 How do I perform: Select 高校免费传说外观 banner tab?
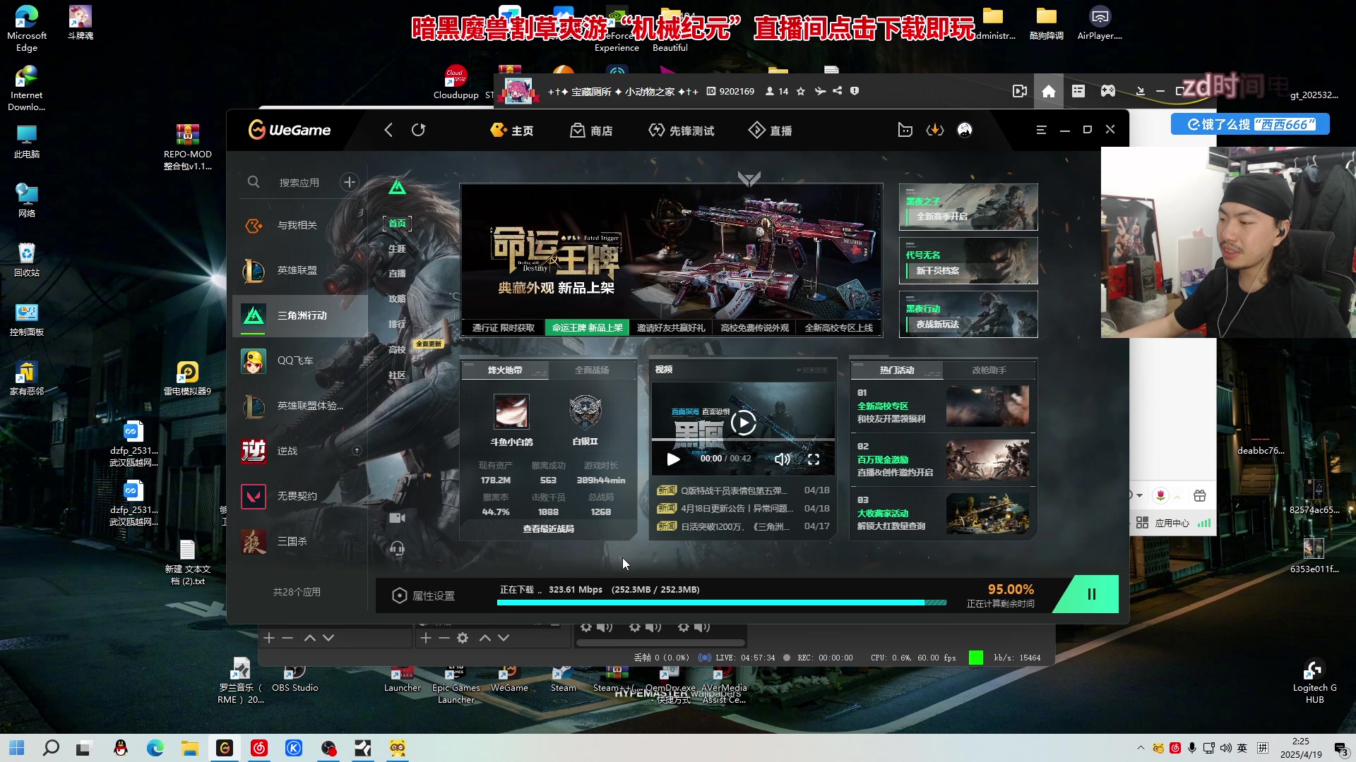(754, 327)
